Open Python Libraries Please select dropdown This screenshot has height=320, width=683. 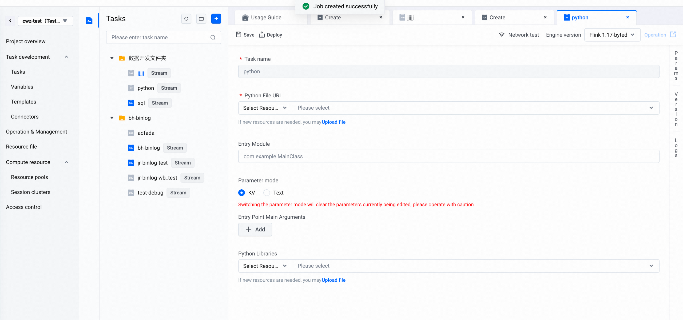(476, 266)
